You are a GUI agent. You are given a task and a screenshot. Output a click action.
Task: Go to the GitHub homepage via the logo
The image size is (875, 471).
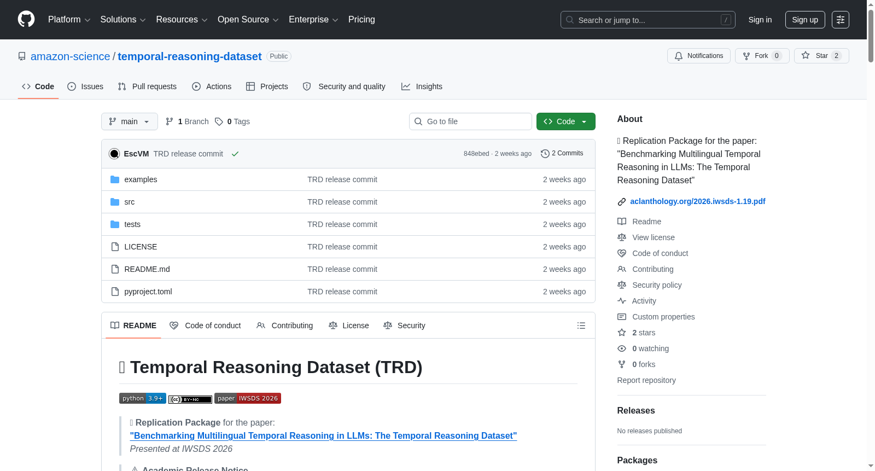click(26, 19)
